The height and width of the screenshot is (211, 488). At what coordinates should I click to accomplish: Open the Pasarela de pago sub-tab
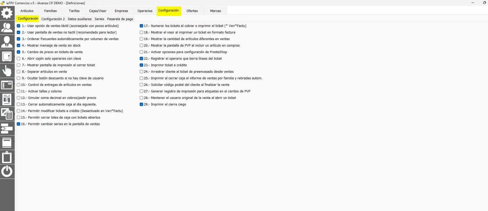pyautogui.click(x=120, y=19)
